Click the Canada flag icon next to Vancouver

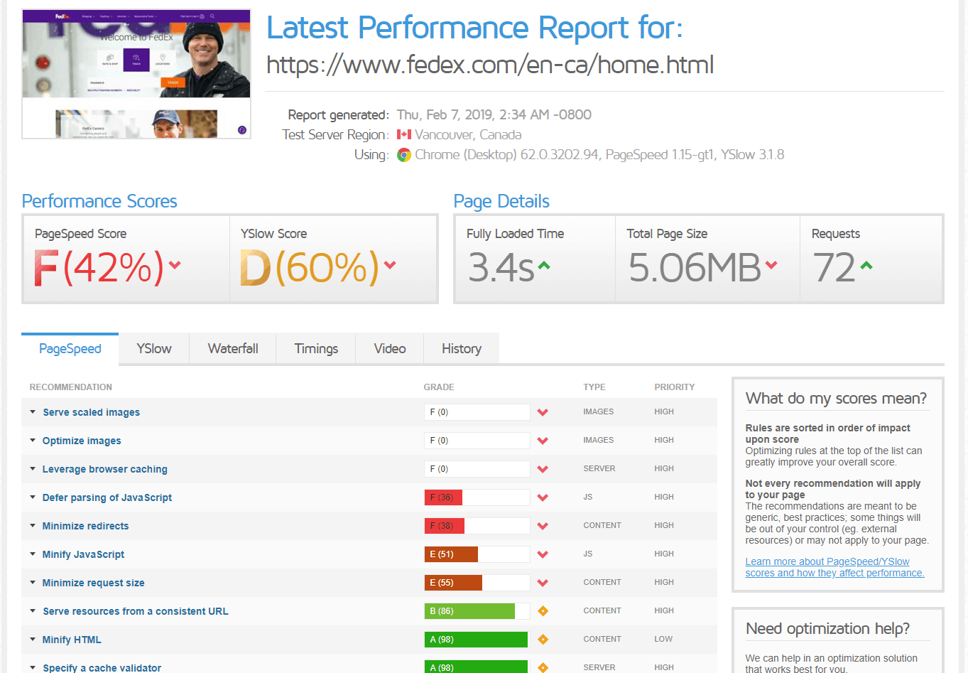404,134
